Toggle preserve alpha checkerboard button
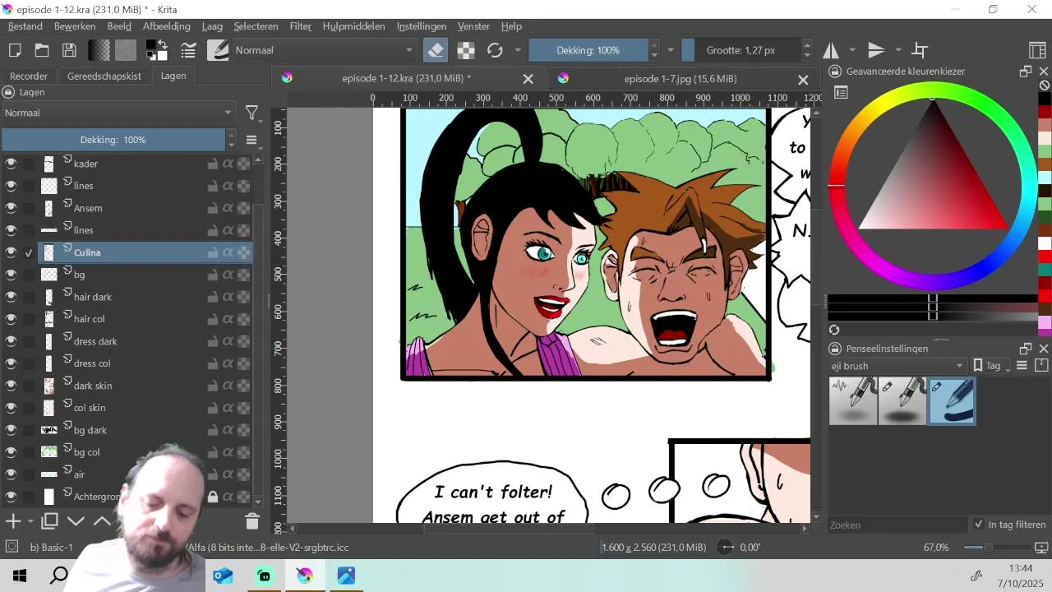The height and width of the screenshot is (592, 1052). tap(466, 50)
